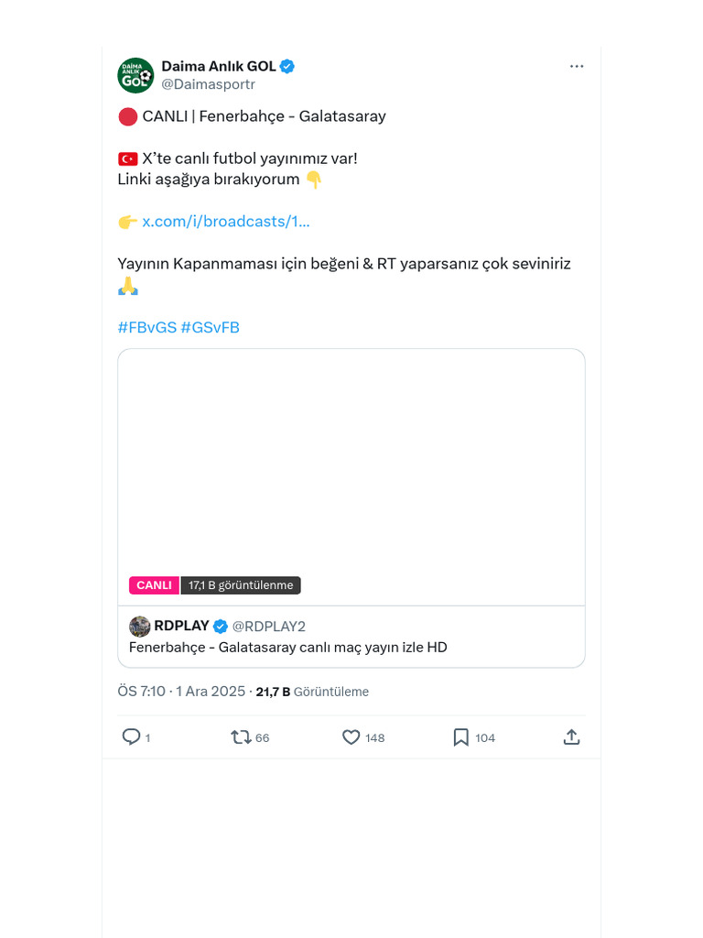The image size is (703, 938).
Task: Click the pink CANLI live badge
Action: (x=154, y=585)
